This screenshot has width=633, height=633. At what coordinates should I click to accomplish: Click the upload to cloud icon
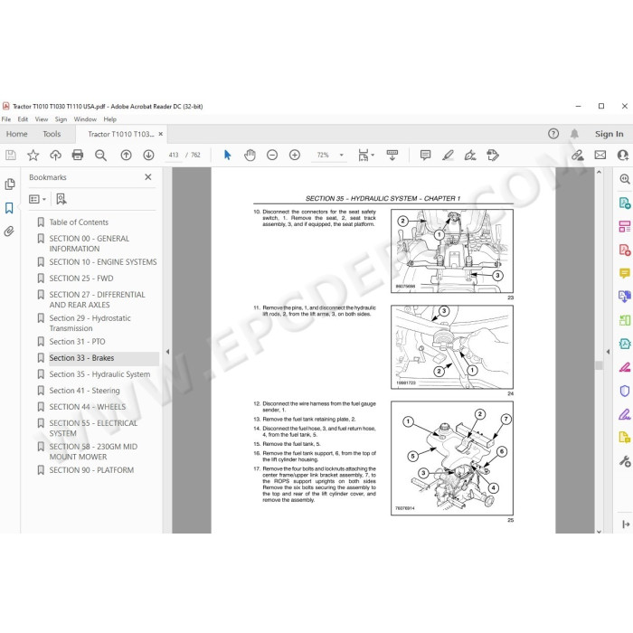[x=55, y=155]
